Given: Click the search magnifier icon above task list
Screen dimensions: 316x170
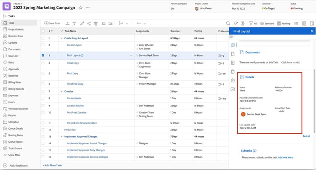Looking at the screenshot, I should (x=228, y=23).
